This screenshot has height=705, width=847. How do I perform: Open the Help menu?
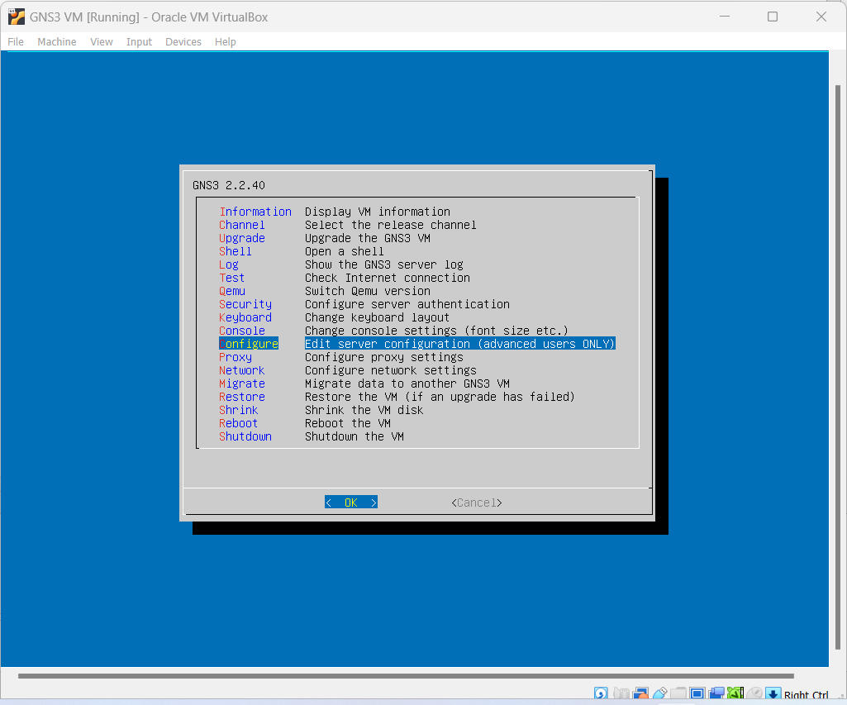(225, 41)
